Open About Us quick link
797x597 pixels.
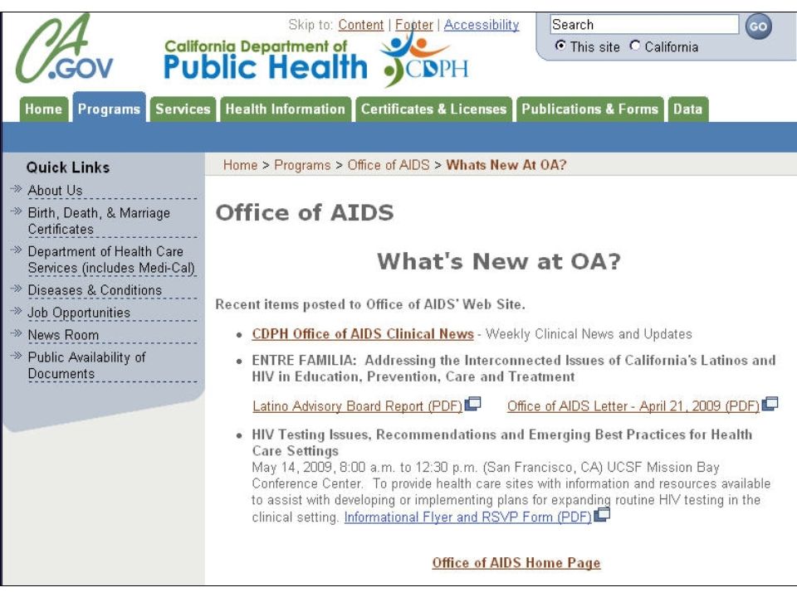pos(55,191)
